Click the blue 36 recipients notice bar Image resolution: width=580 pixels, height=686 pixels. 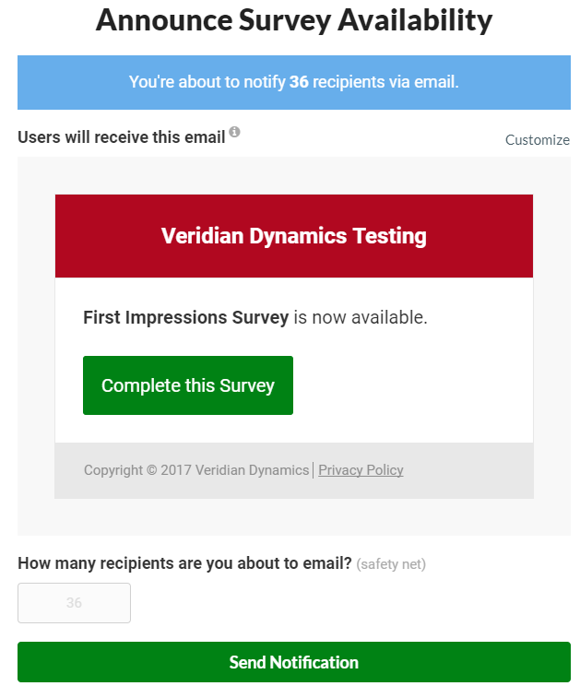[294, 82]
